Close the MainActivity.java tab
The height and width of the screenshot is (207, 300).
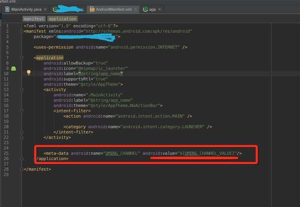pos(45,9)
